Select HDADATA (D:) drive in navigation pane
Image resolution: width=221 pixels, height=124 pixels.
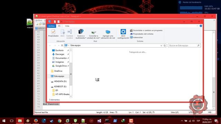[60, 81]
